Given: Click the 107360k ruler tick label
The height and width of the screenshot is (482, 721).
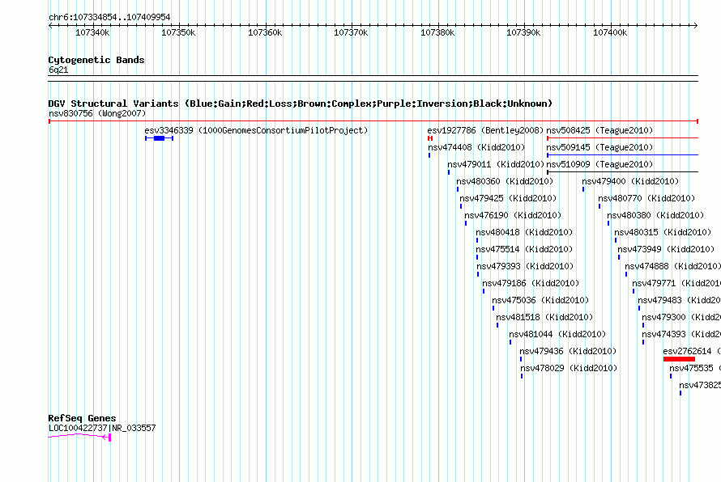Looking at the screenshot, I should pos(265,32).
